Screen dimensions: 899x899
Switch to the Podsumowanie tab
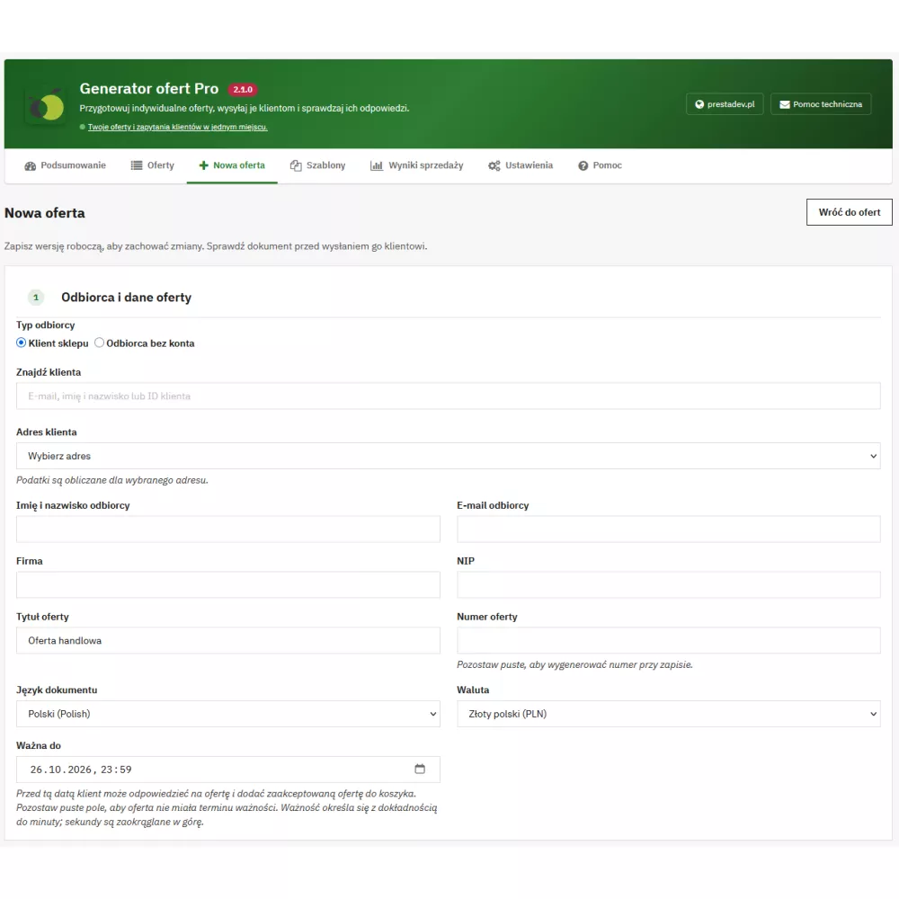coord(66,165)
